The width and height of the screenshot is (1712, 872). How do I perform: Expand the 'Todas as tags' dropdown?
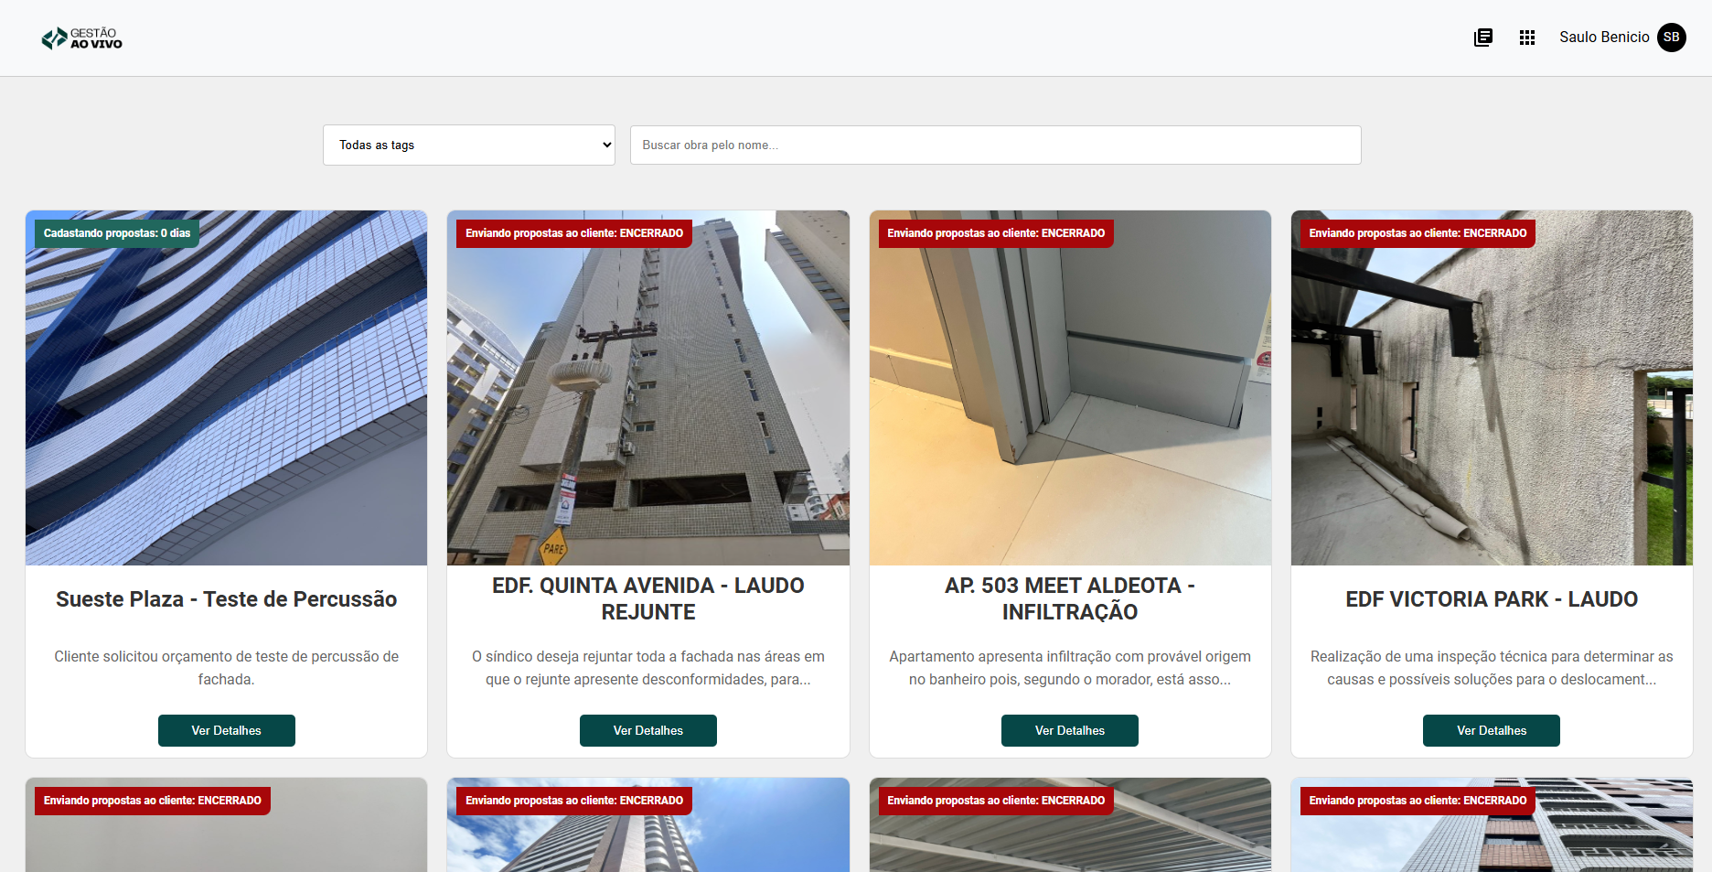coord(469,145)
